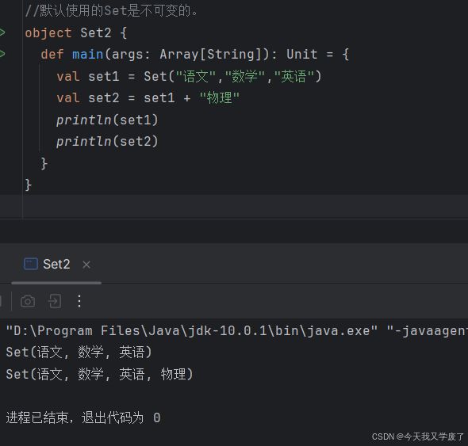Click the Unit return type in main signature
Image resolution: width=468 pixels, height=446 pixels.
(302, 54)
